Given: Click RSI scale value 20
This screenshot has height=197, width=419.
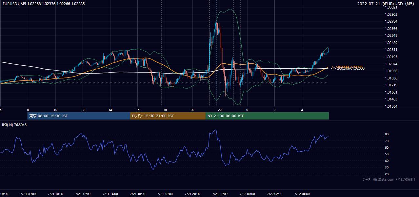Looking at the screenshot, I should pyautogui.click(x=387, y=174).
